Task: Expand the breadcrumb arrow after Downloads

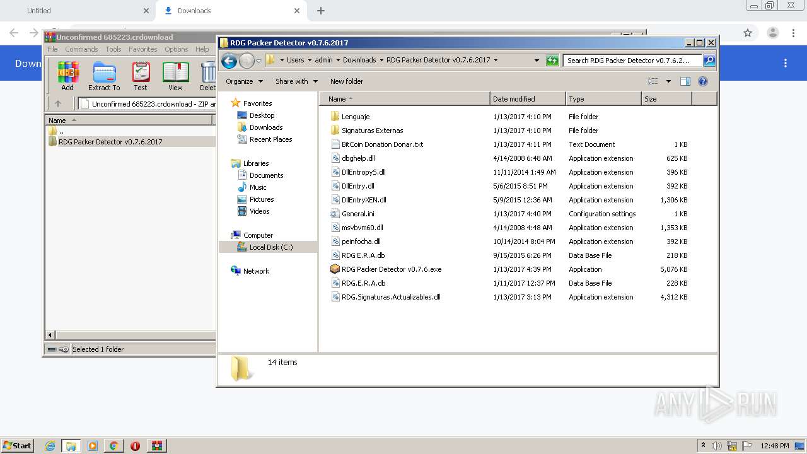Action: pyautogui.click(x=381, y=61)
